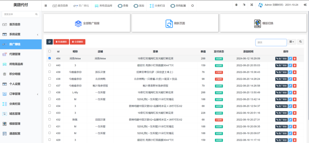Check the checkbox for row 438
The height and width of the screenshot is (143, 309).
[x=49, y=79]
